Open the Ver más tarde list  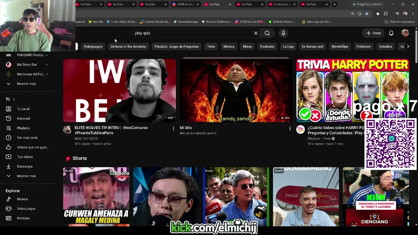coord(28,138)
